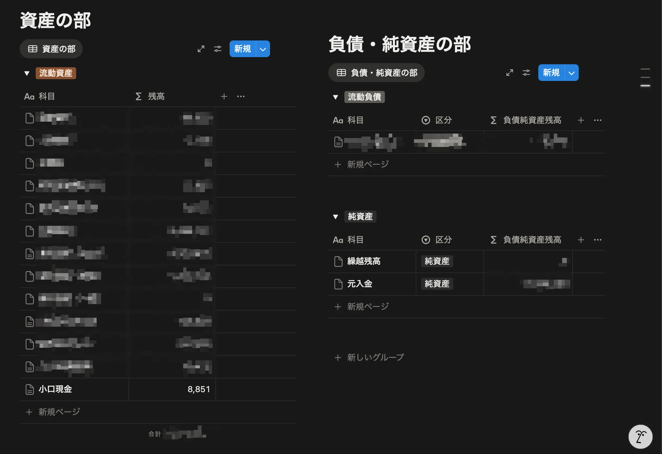Select the 流動負債 group tag

tap(365, 97)
